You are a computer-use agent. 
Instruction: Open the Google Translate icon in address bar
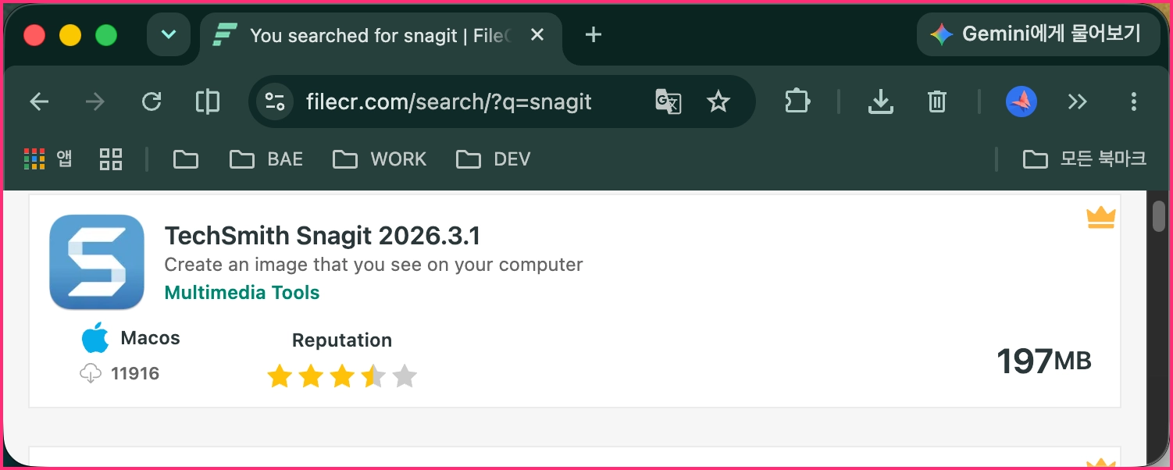669,101
